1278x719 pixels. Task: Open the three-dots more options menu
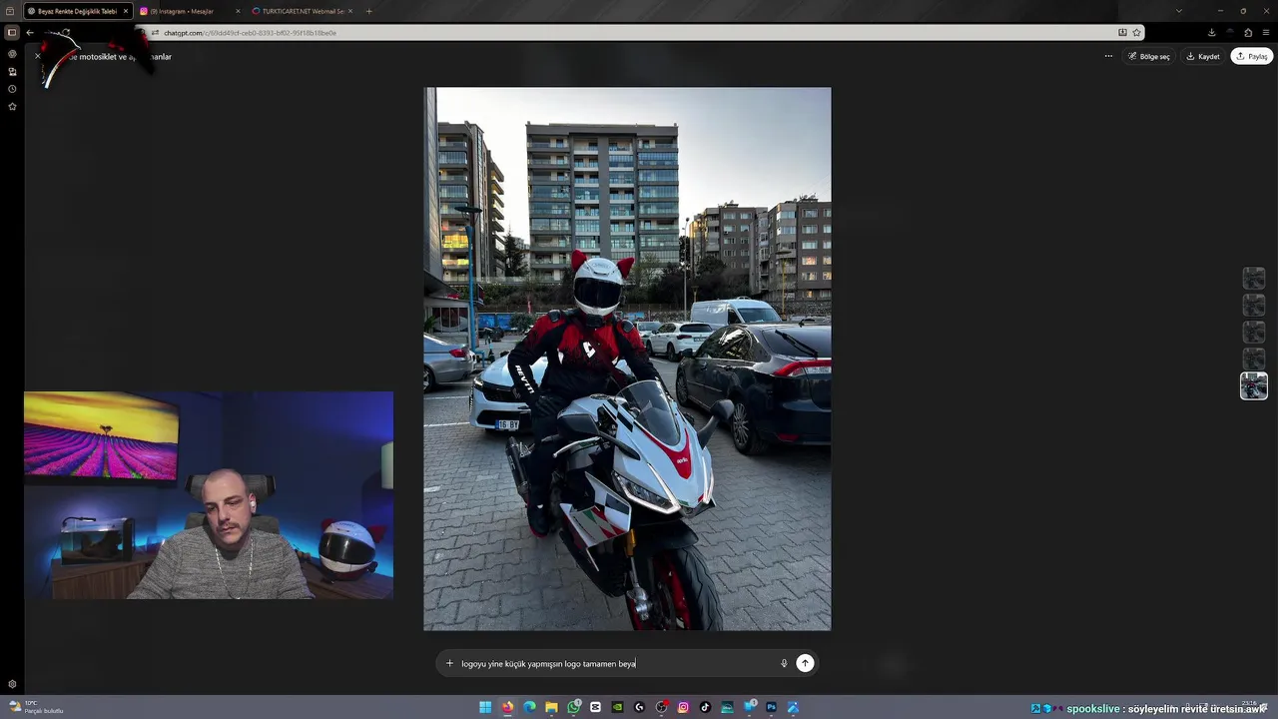pyautogui.click(x=1108, y=56)
